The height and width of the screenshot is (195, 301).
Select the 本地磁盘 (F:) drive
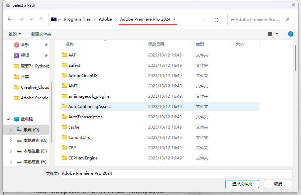coord(32,162)
